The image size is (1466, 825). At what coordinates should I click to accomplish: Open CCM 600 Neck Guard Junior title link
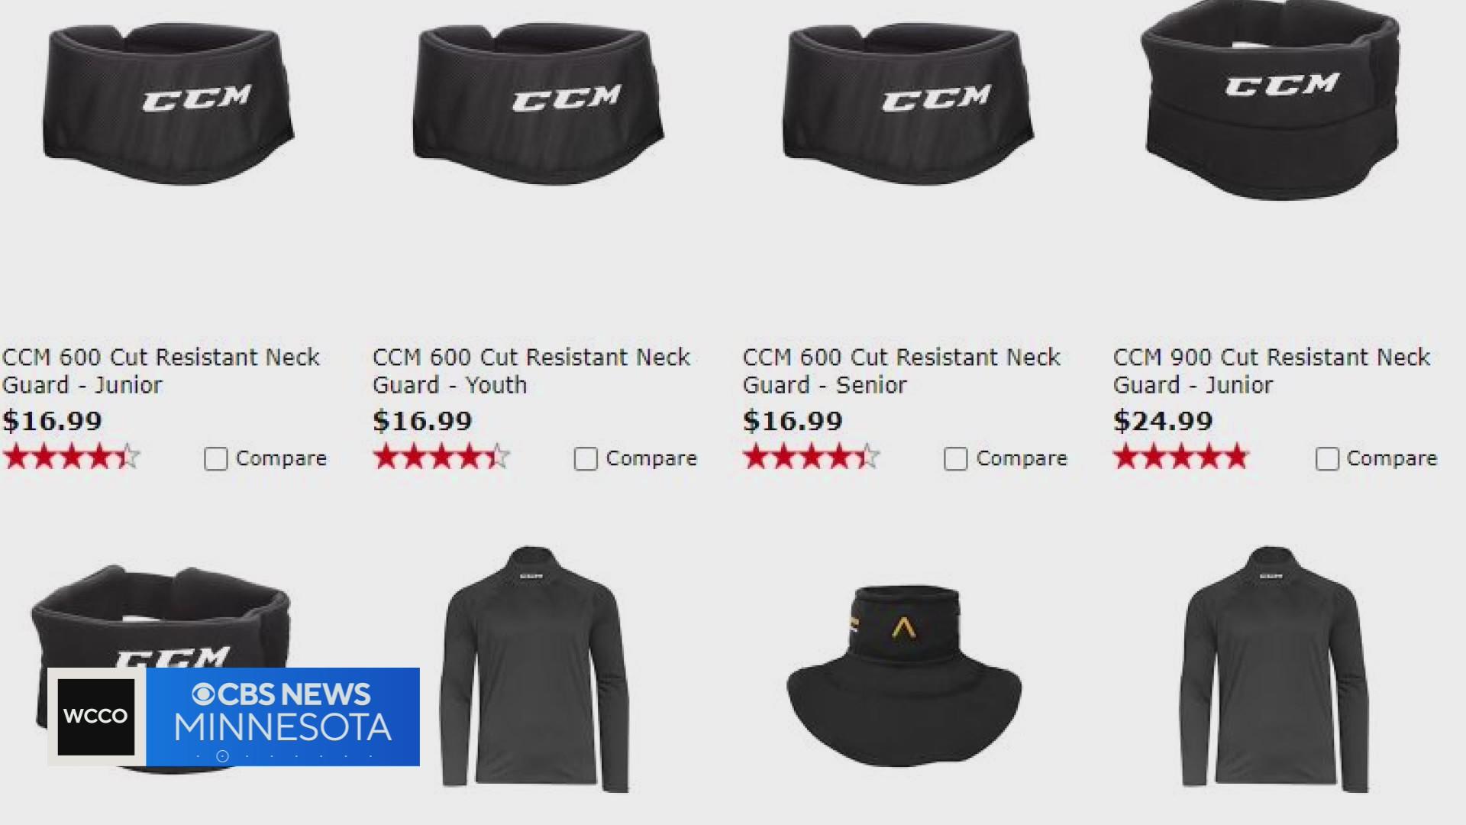pyautogui.click(x=161, y=370)
